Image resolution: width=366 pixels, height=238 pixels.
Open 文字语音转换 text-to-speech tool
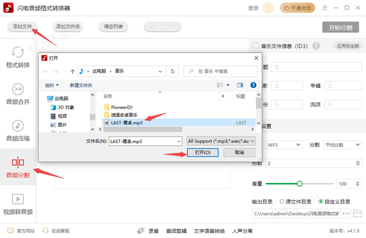(x=209, y=231)
